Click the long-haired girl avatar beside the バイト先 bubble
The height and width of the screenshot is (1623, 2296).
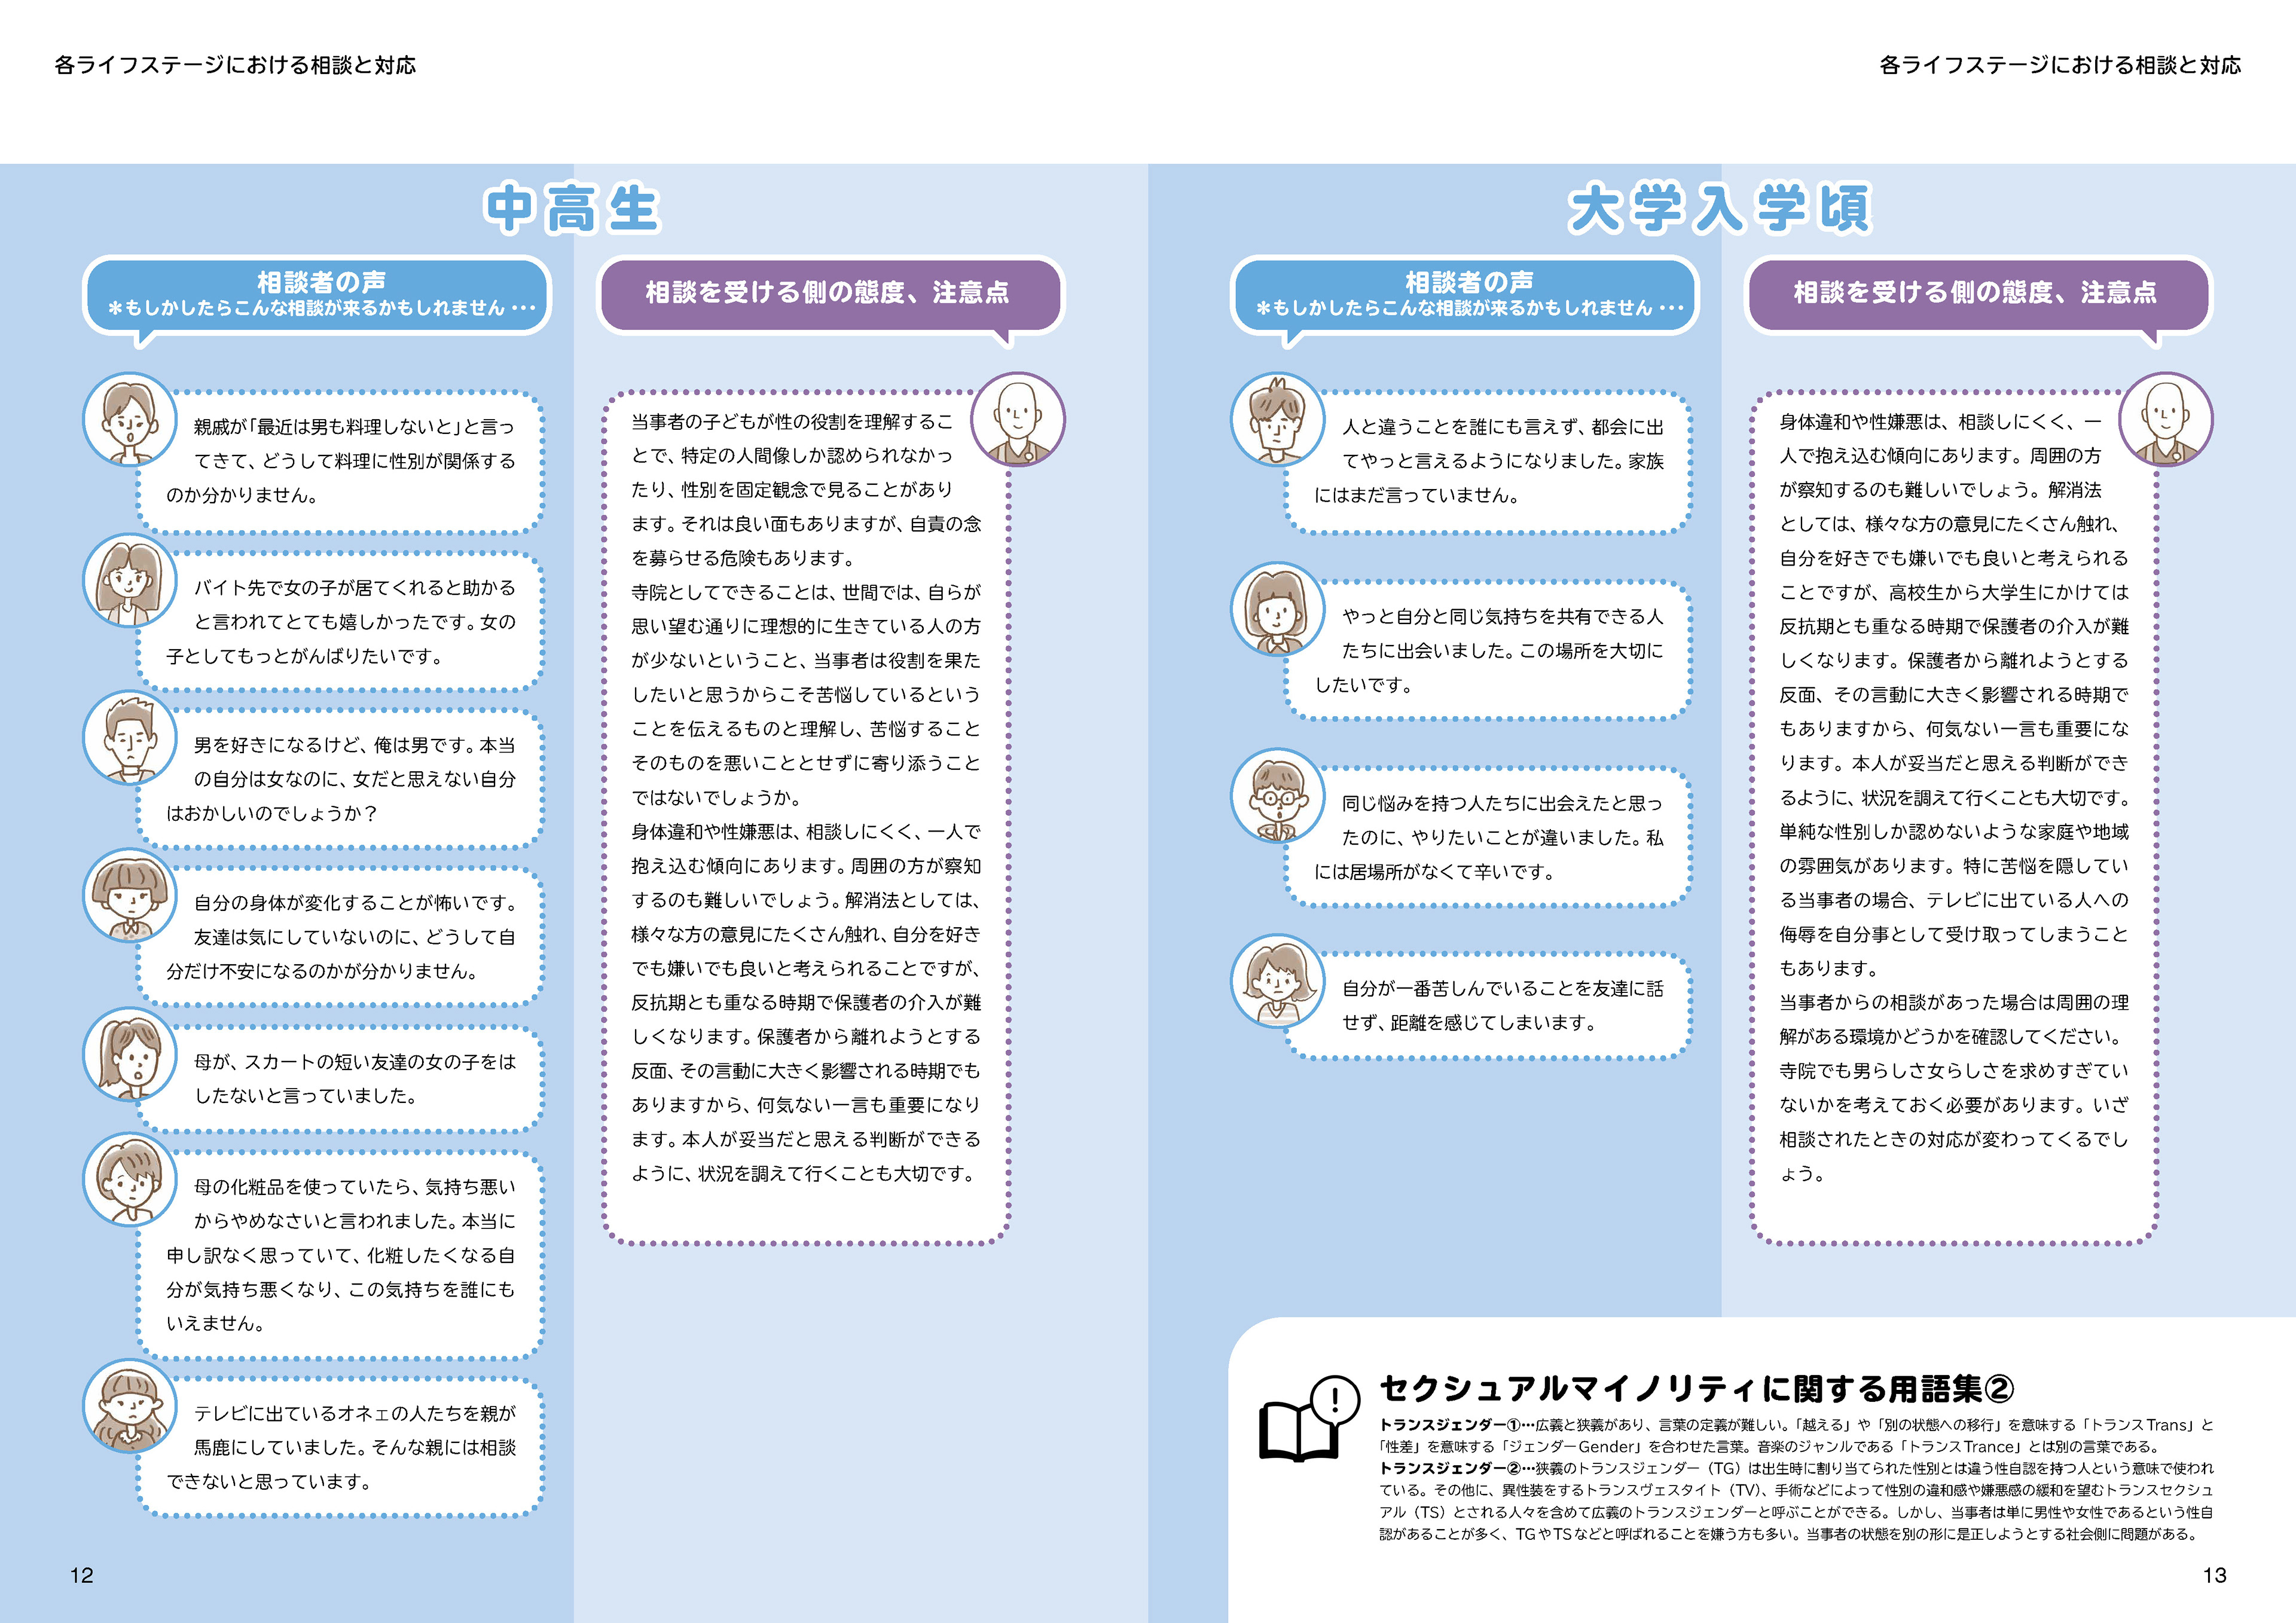click(129, 580)
